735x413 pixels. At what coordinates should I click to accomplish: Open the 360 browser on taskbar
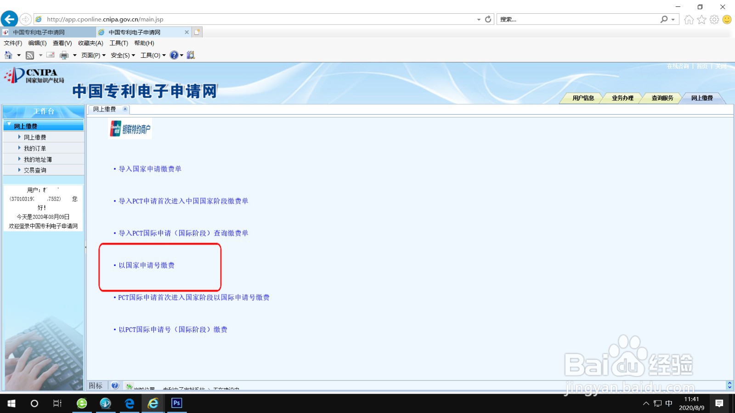point(82,403)
